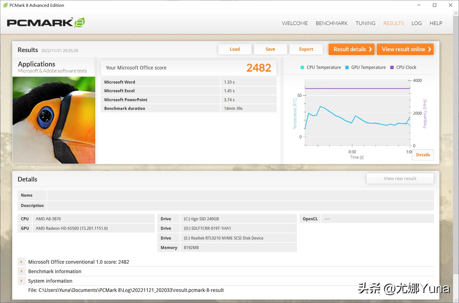
Task: Click the purple CPU Clock legend marker
Action: click(x=392, y=68)
